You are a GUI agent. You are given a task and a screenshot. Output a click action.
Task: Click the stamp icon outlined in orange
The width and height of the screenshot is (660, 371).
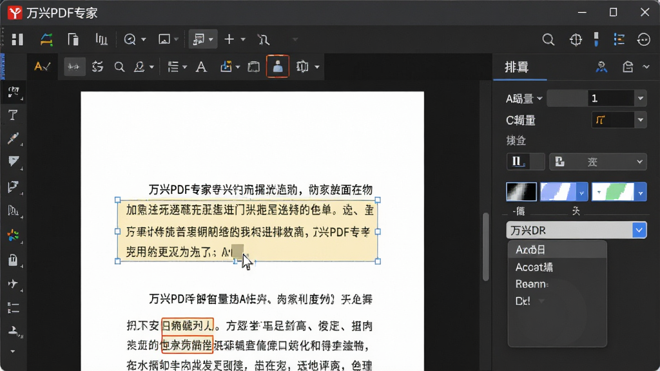pos(278,66)
